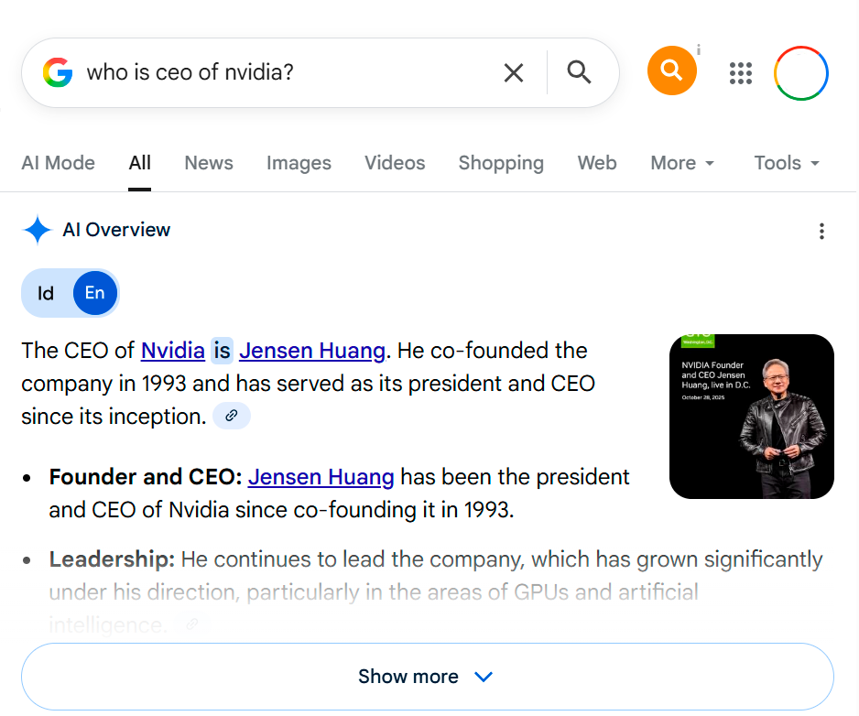The width and height of the screenshot is (859, 716).
Task: Expand the Tools dropdown
Action: (x=787, y=163)
